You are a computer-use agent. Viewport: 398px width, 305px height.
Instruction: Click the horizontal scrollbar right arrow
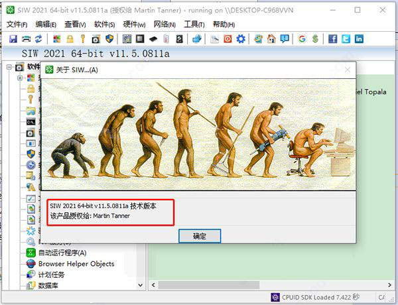point(389,285)
